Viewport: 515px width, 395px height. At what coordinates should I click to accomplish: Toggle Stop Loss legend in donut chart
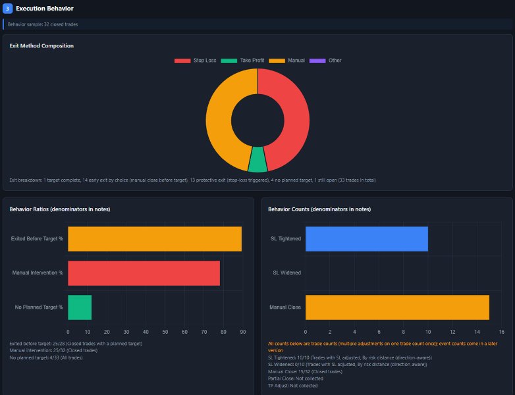pos(195,61)
